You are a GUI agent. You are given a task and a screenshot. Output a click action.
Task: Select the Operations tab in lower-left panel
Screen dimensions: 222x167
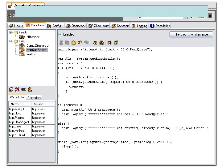click(x=35, y=98)
